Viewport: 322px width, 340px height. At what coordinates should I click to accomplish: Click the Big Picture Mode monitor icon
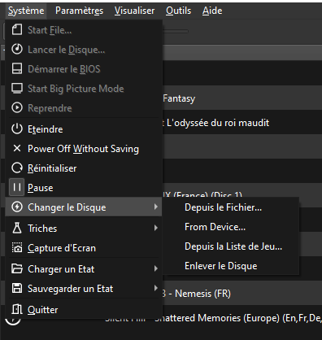[17, 89]
